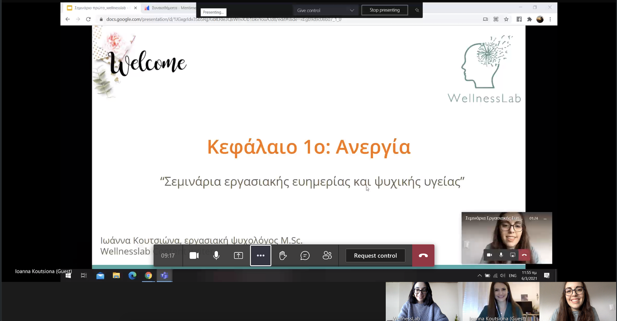617x321 pixels.
Task: Switch to the Mentimeter browser tab
Action: click(170, 8)
